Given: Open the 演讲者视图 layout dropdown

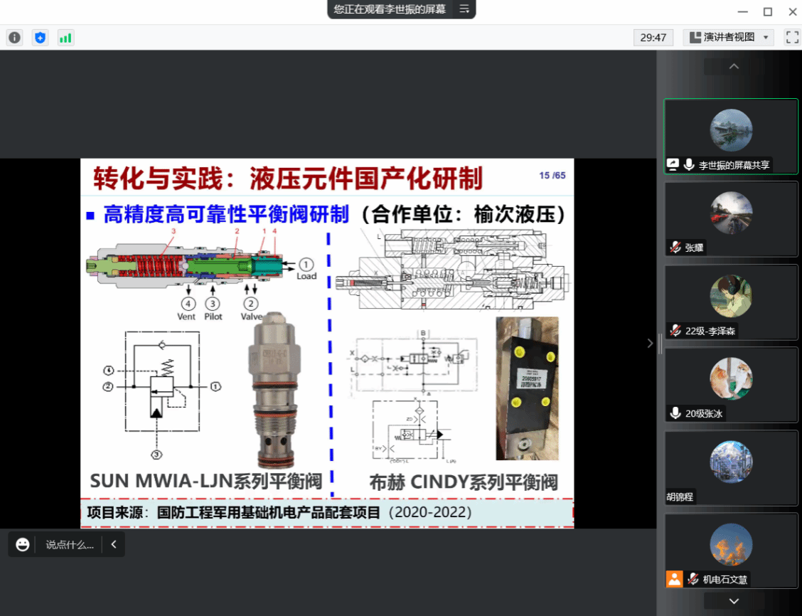Looking at the screenshot, I should [x=729, y=38].
